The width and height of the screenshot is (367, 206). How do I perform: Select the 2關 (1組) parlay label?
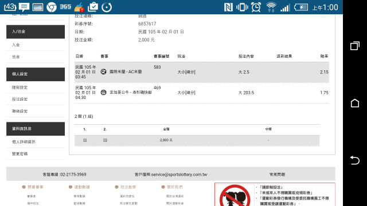[84, 116]
